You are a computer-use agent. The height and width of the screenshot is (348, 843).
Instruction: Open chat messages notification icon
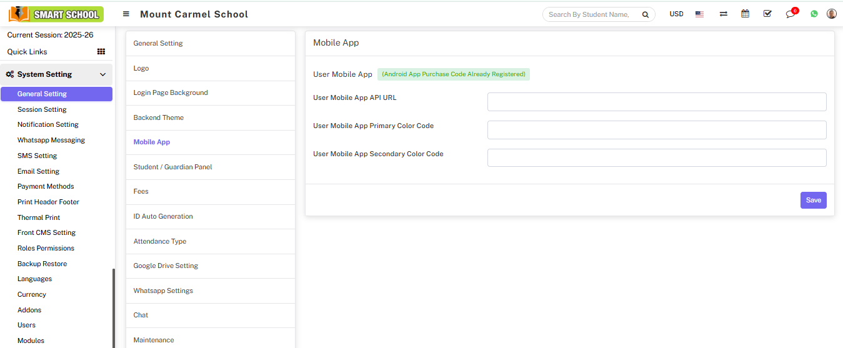[791, 14]
